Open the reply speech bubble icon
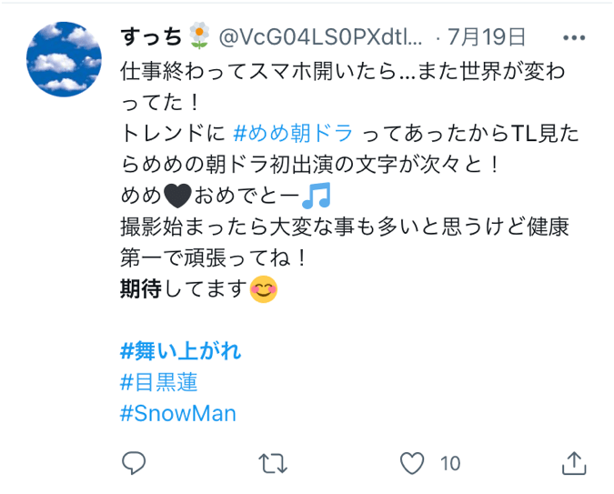614x494 pixels. click(x=134, y=463)
